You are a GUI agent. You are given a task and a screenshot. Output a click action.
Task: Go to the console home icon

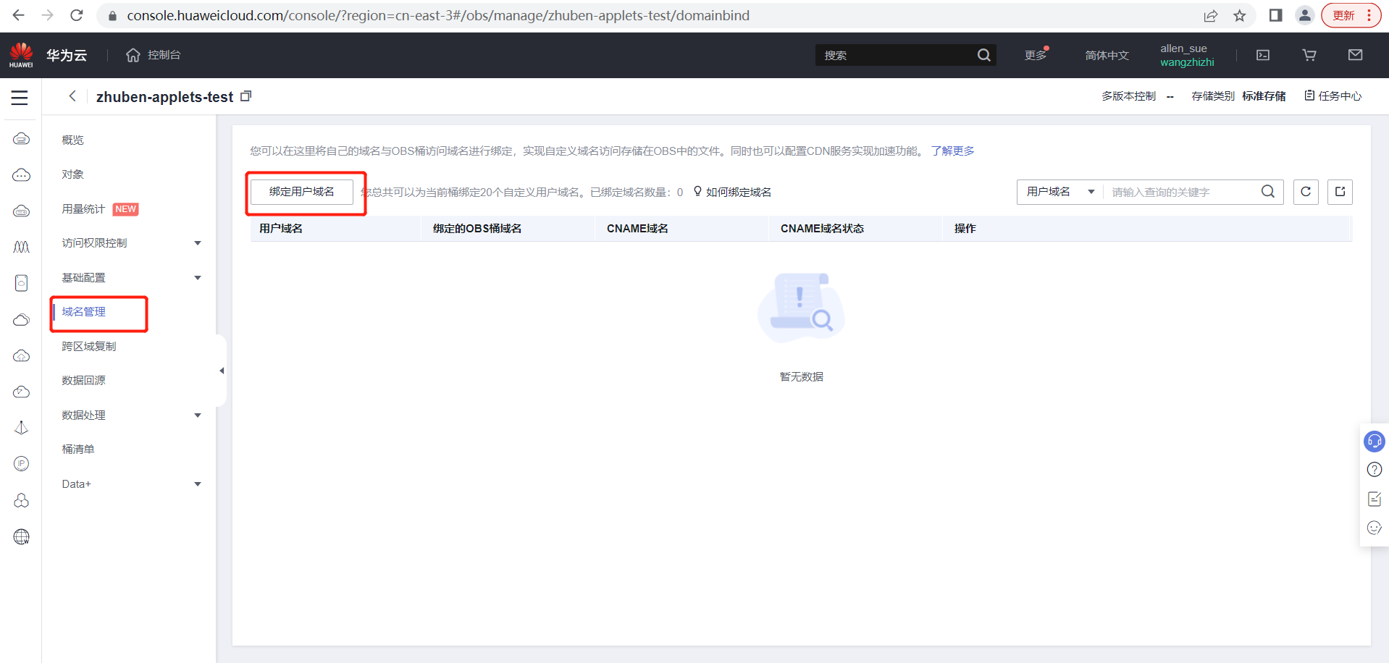click(x=133, y=55)
